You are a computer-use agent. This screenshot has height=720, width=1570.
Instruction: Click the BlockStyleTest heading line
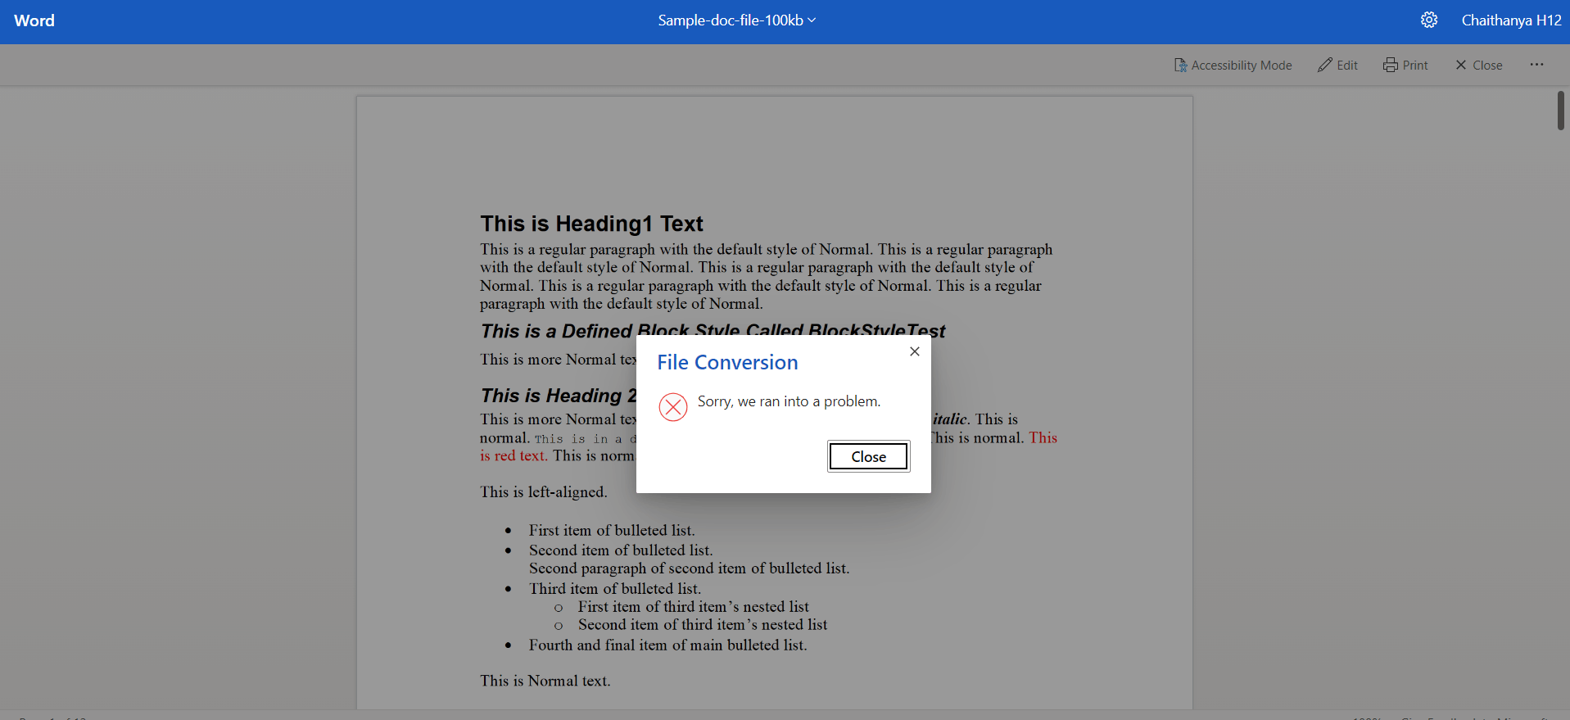click(713, 331)
